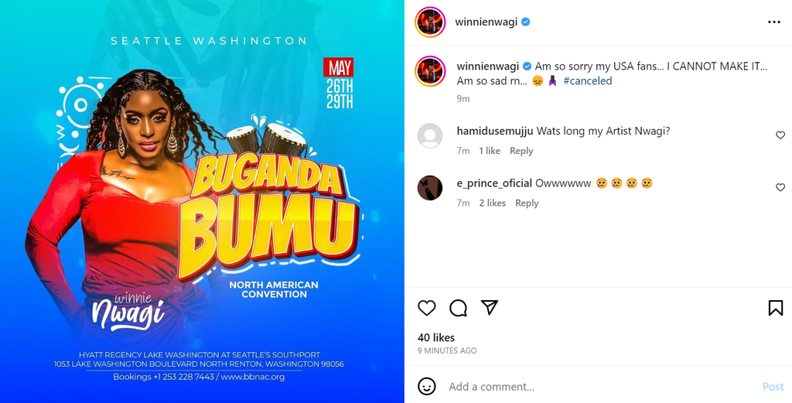The image size is (792, 403).
Task: View hamidusemujju's default avatar profile
Action: point(430,135)
